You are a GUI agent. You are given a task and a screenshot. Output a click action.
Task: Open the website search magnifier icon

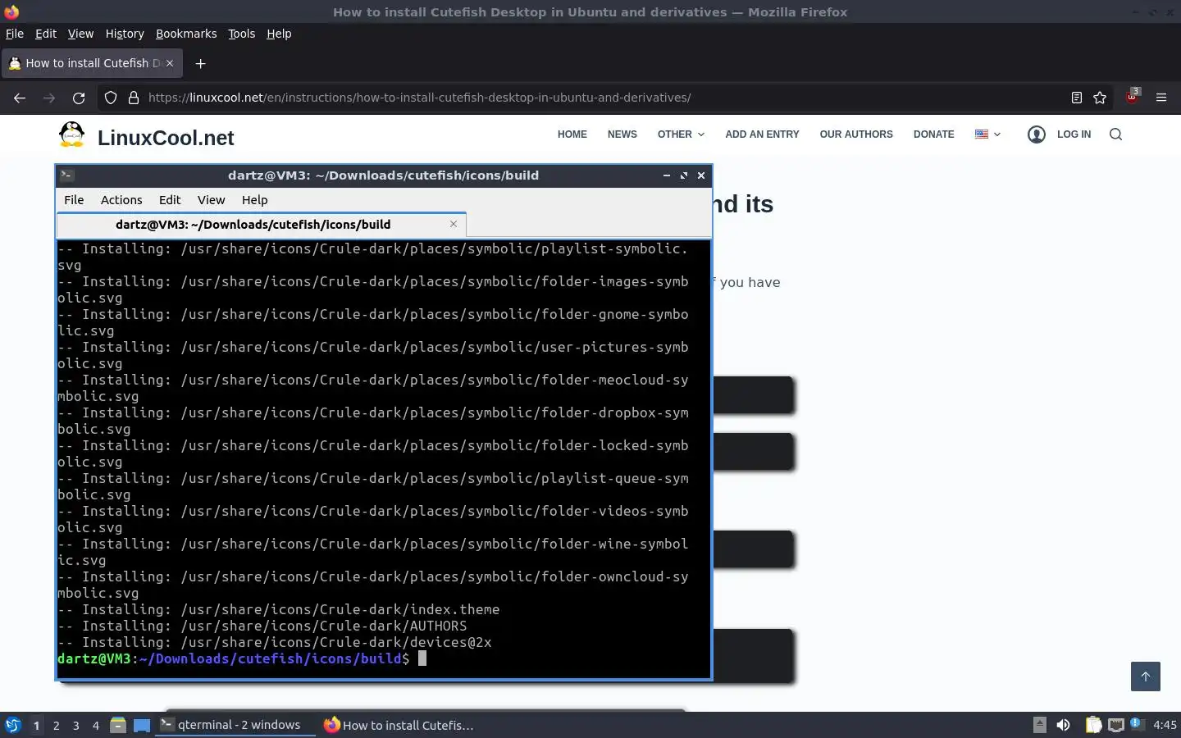[x=1115, y=134]
